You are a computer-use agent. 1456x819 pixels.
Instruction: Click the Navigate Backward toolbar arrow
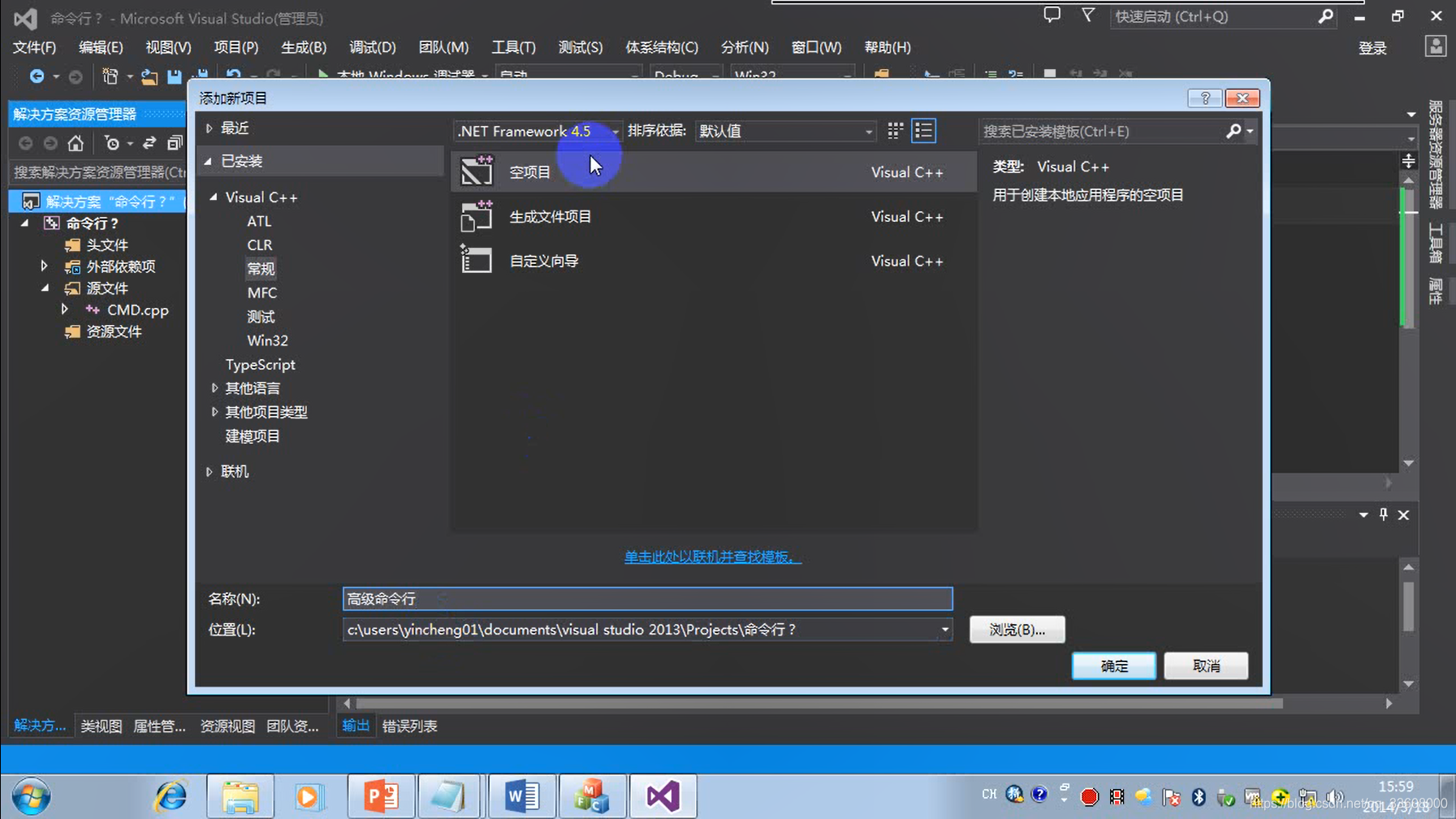click(37, 76)
